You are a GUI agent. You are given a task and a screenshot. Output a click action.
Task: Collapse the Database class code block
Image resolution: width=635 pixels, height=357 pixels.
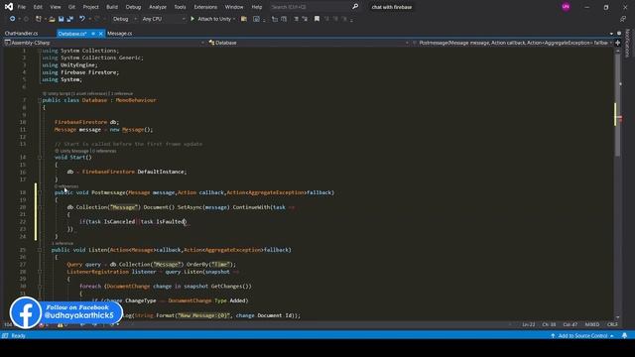(40, 100)
